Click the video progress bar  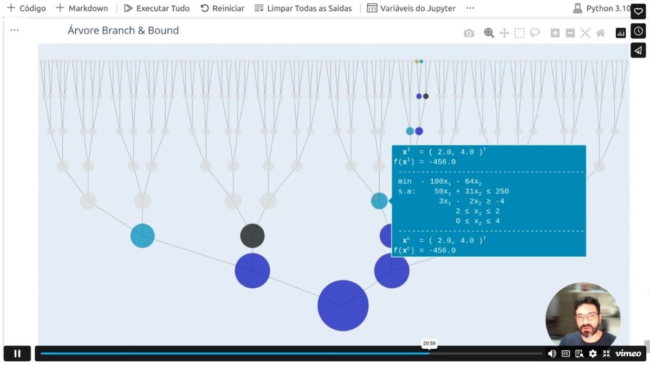271,354
